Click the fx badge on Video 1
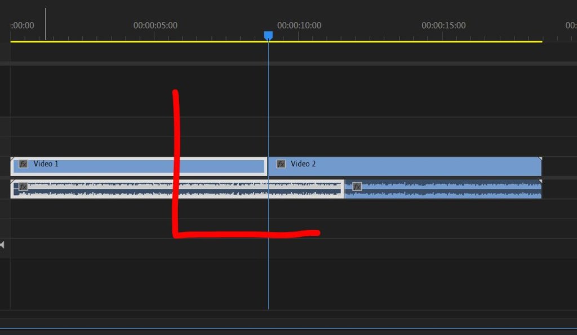Image resolution: width=577 pixels, height=335 pixels. coord(23,164)
